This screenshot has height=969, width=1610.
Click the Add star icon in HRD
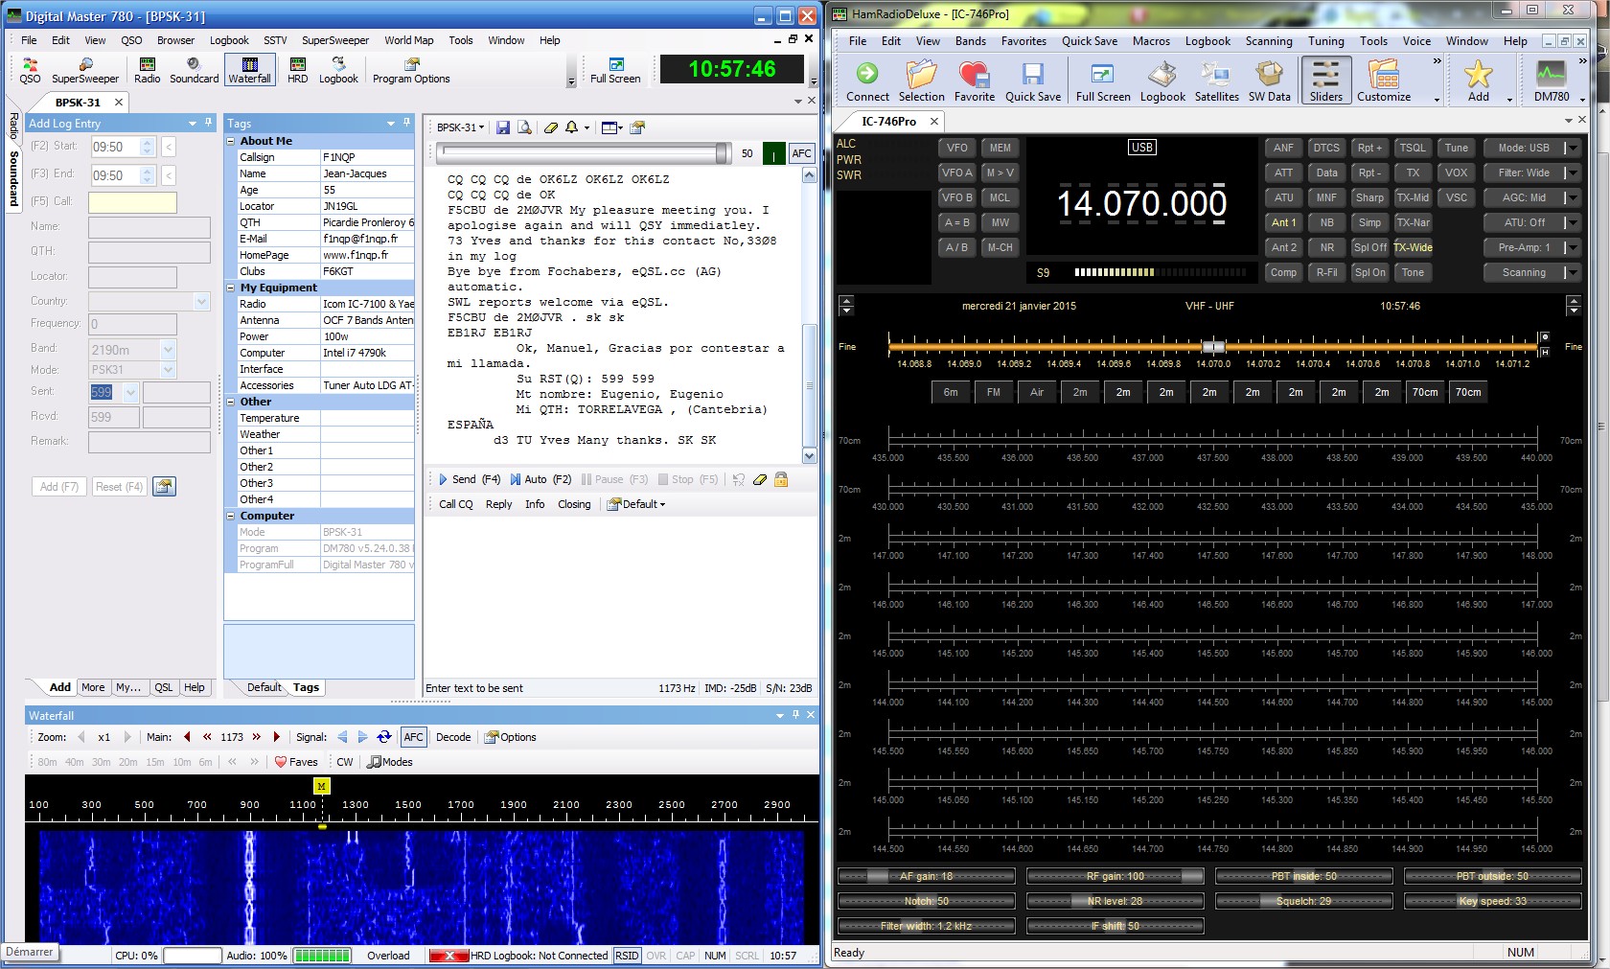pyautogui.click(x=1479, y=81)
